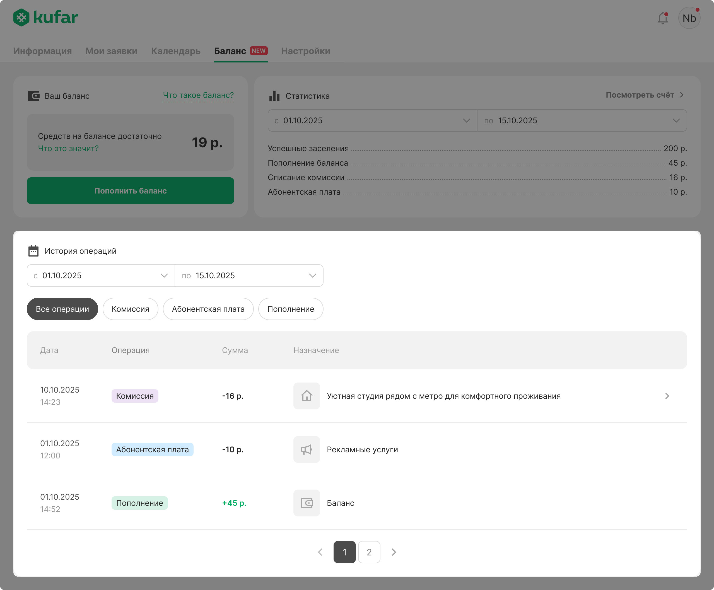Go to next page arrow in pagination
The width and height of the screenshot is (714, 590).
(394, 552)
